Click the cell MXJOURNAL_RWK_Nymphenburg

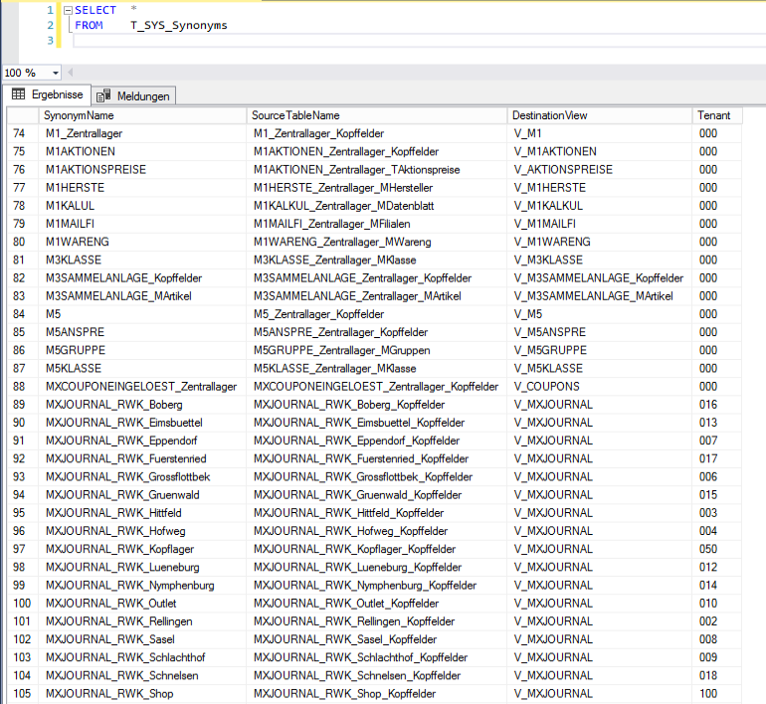(142, 585)
